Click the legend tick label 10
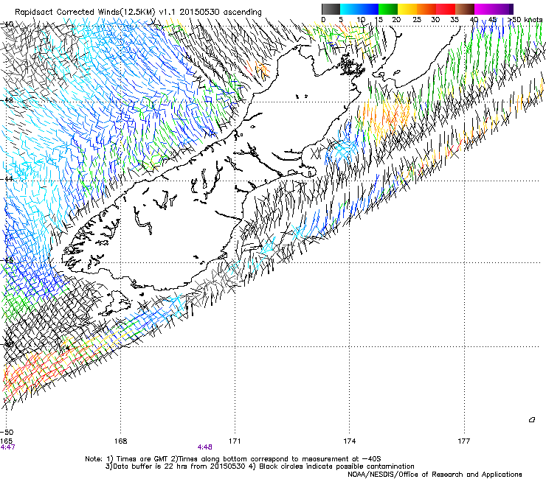Viewport: 546px width, 479px height. pyautogui.click(x=361, y=20)
